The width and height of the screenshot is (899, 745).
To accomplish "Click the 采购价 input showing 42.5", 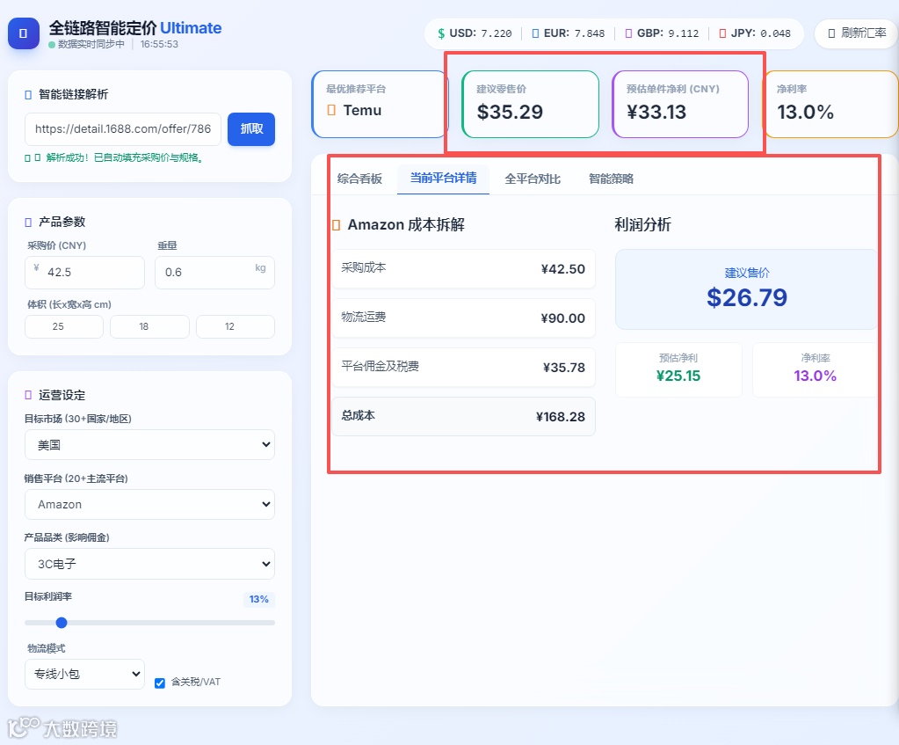I will tap(85, 272).
